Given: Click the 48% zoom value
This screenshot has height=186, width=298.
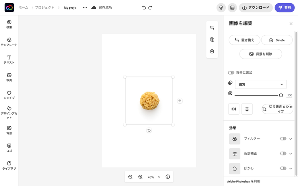Looking at the screenshot, I should pyautogui.click(x=151, y=177).
